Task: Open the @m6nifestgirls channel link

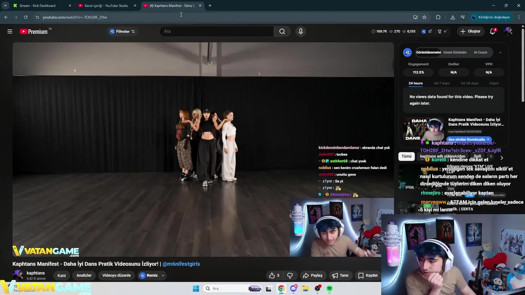Action: pyautogui.click(x=181, y=264)
